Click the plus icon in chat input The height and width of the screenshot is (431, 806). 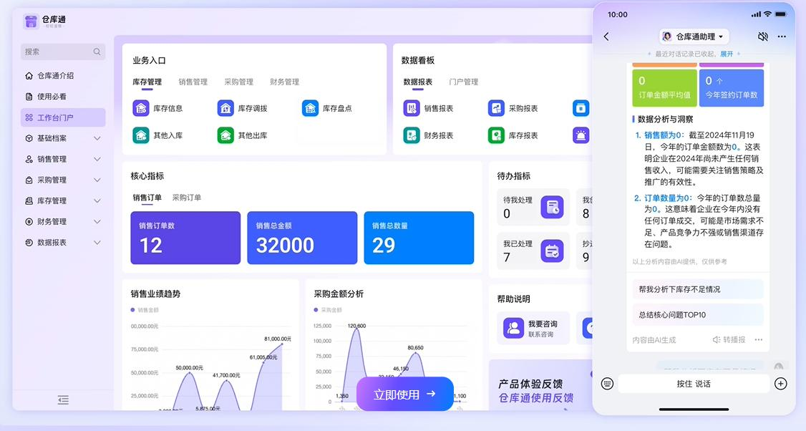[x=781, y=384]
